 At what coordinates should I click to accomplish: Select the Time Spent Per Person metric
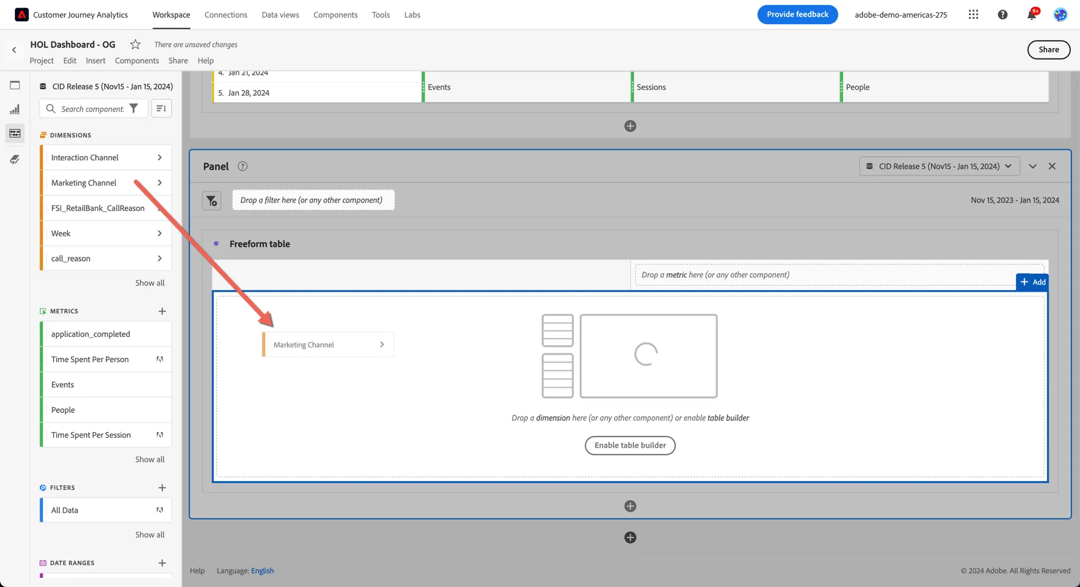tap(106, 359)
